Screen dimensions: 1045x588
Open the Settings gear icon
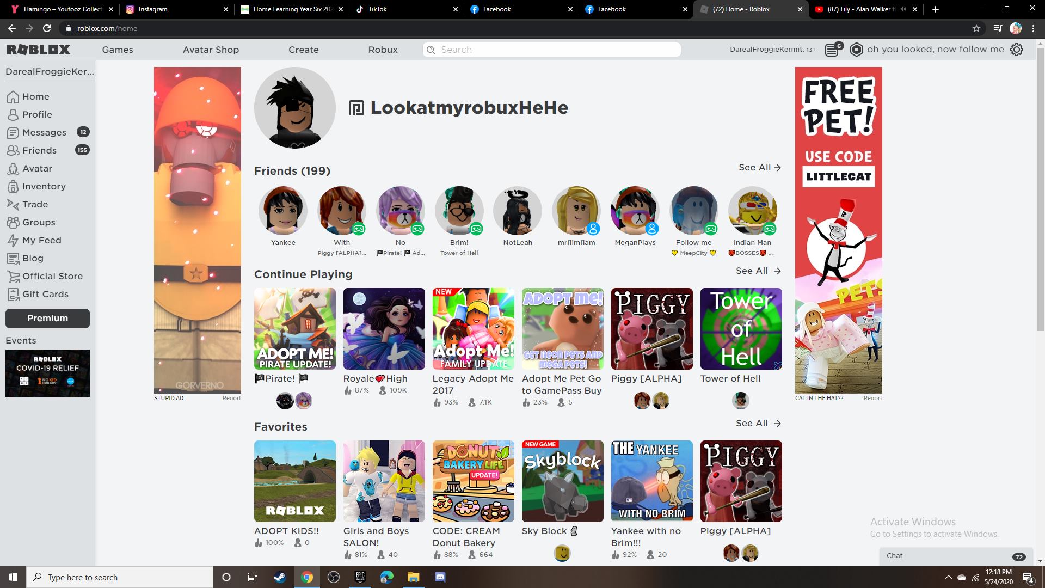click(x=1017, y=50)
